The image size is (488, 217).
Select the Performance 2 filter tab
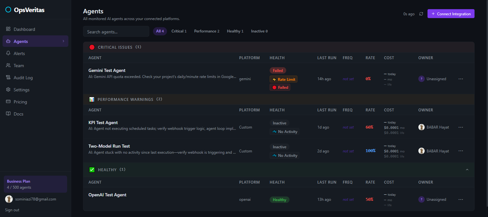tap(207, 31)
